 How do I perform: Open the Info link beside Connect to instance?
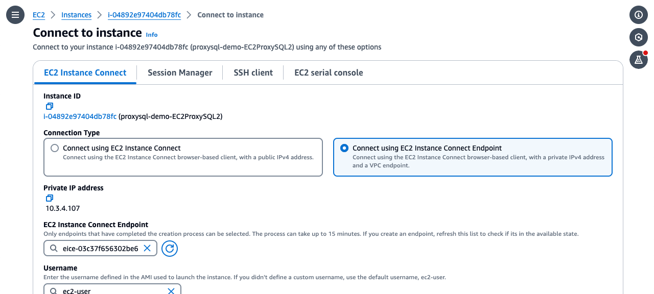[x=152, y=35]
